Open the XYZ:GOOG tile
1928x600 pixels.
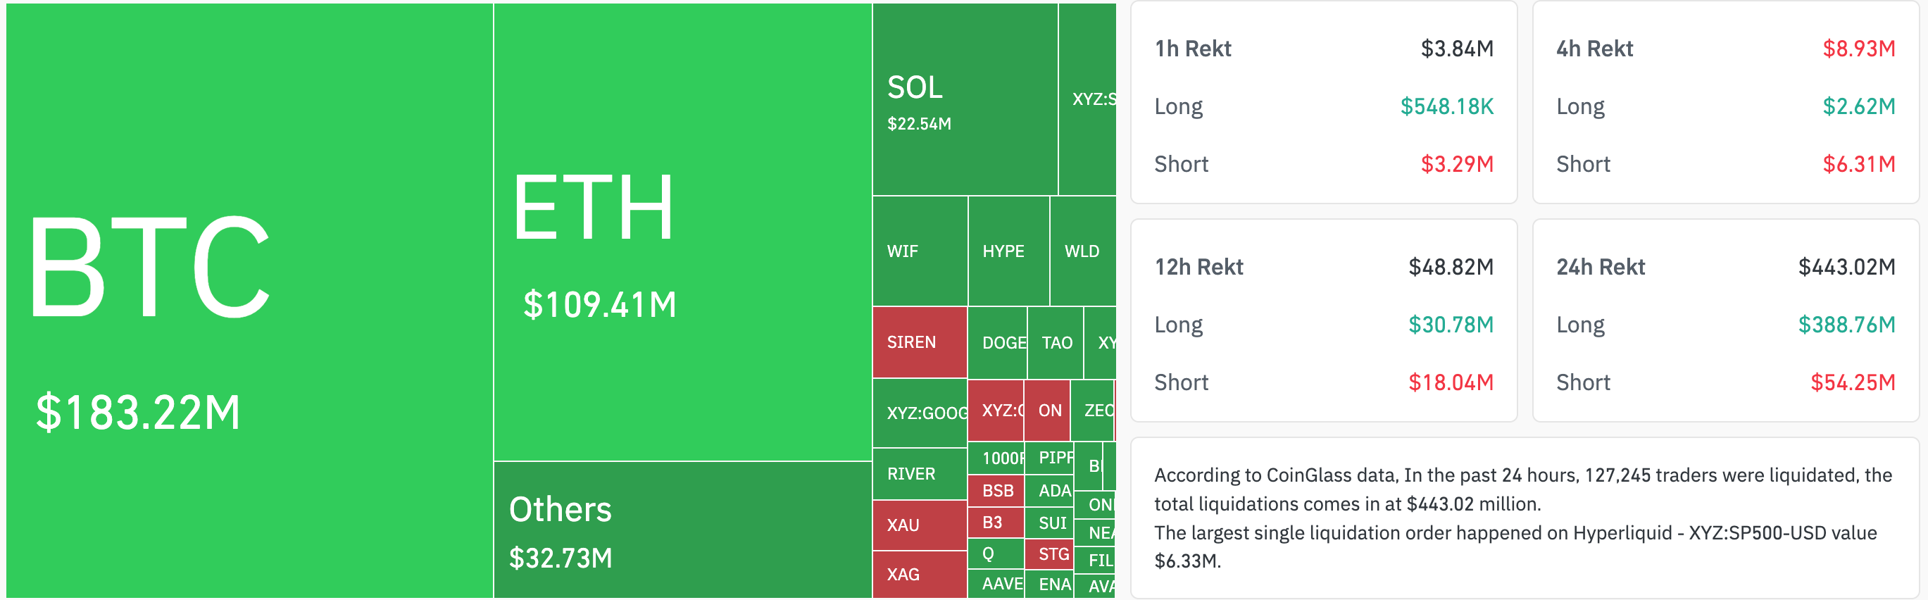pos(919,413)
